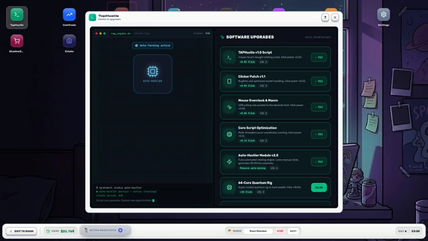Launch the CoinTrade desktop icon
The width and height of the screenshot is (428, 241).
coord(69,15)
